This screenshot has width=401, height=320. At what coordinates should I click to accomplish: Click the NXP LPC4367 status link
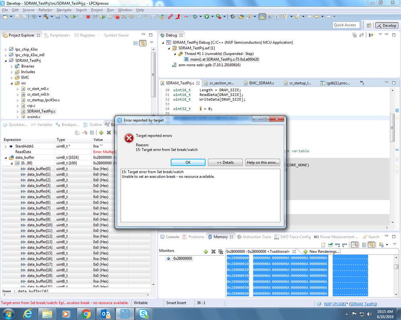click(335, 304)
